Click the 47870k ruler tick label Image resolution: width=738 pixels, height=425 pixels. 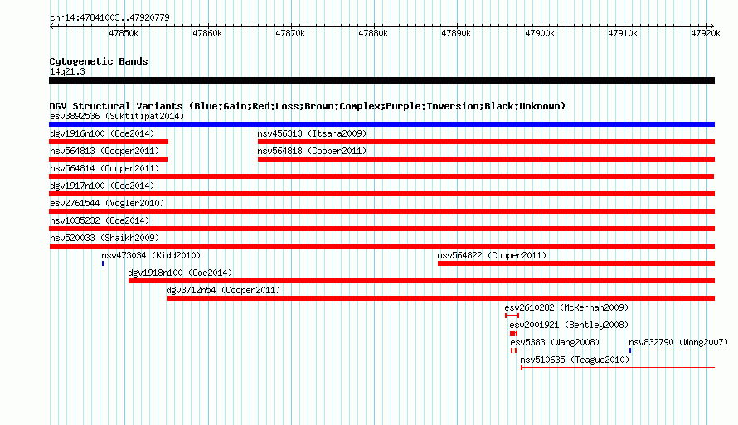[290, 33]
